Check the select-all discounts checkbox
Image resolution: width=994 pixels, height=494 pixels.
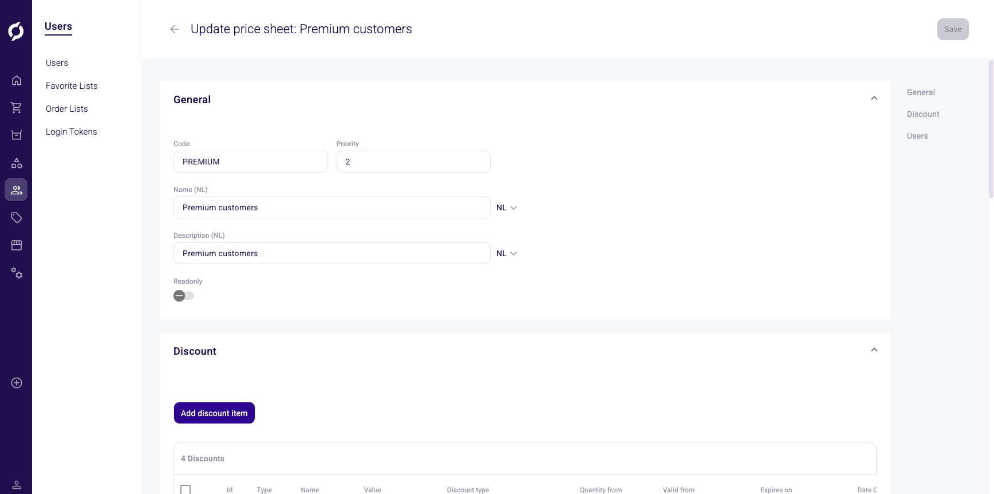click(186, 489)
